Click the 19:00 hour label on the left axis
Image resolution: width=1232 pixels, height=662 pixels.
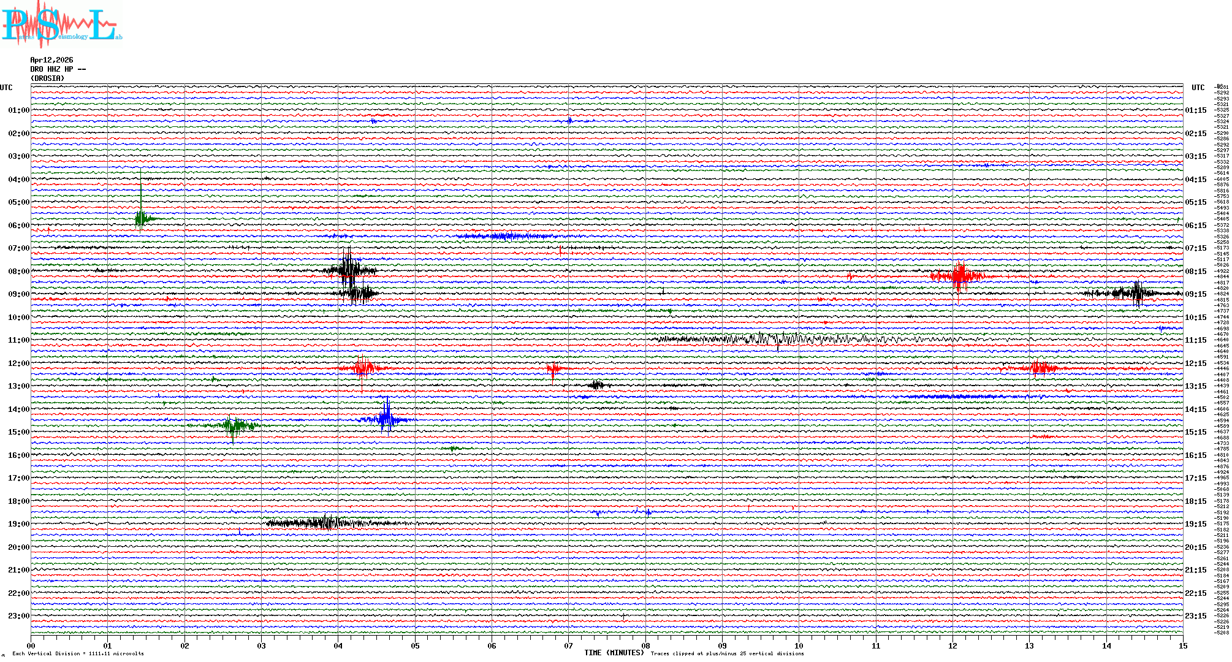pos(18,524)
